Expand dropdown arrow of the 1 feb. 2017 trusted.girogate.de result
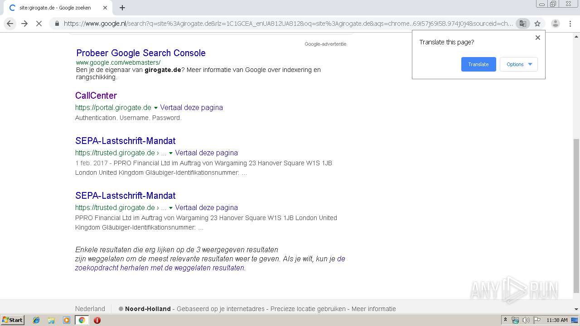The width and height of the screenshot is (580, 326). click(x=171, y=153)
